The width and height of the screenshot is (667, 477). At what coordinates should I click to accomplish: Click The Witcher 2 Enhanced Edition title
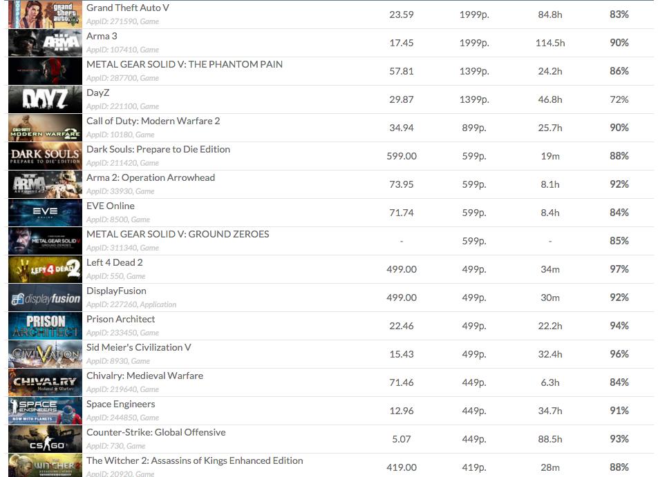pyautogui.click(x=194, y=460)
